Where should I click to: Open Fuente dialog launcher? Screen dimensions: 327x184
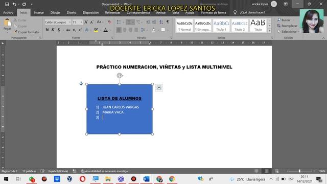(x=112, y=38)
